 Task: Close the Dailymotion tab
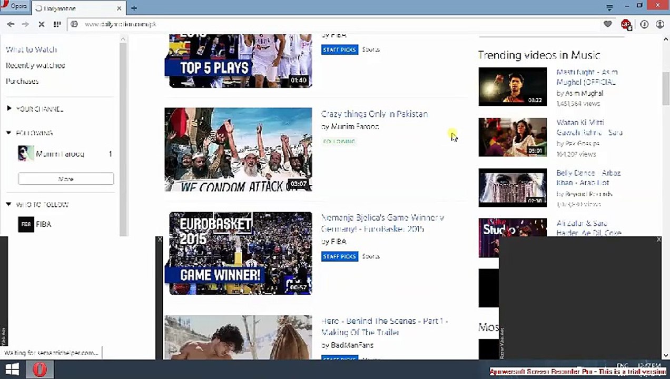click(x=119, y=8)
